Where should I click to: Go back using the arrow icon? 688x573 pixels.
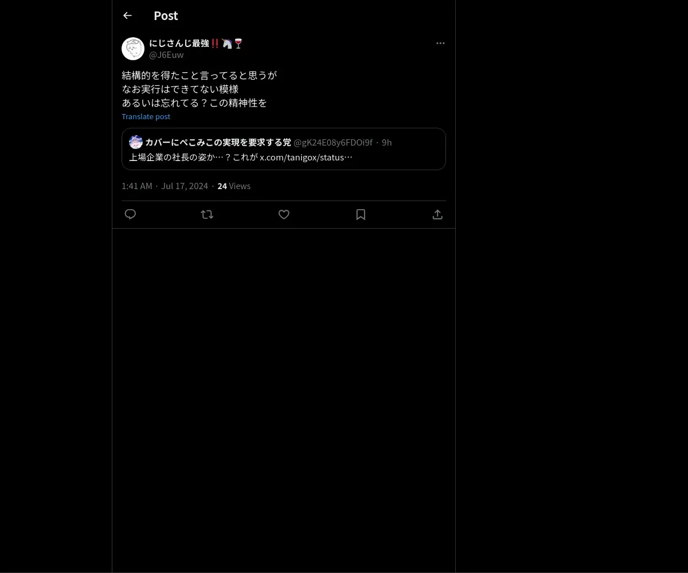pos(127,15)
